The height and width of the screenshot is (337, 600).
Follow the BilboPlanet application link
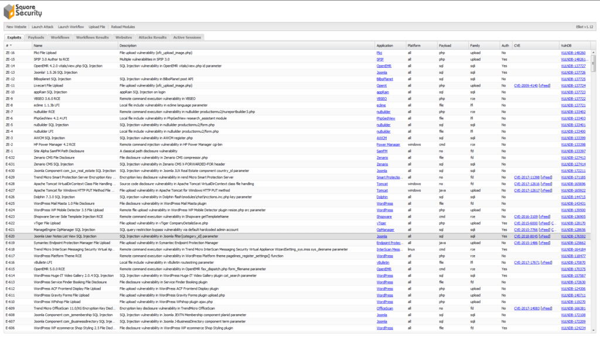[384, 79]
